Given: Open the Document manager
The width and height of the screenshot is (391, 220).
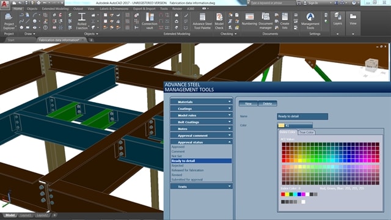Looking at the screenshot, I should click(265, 21).
